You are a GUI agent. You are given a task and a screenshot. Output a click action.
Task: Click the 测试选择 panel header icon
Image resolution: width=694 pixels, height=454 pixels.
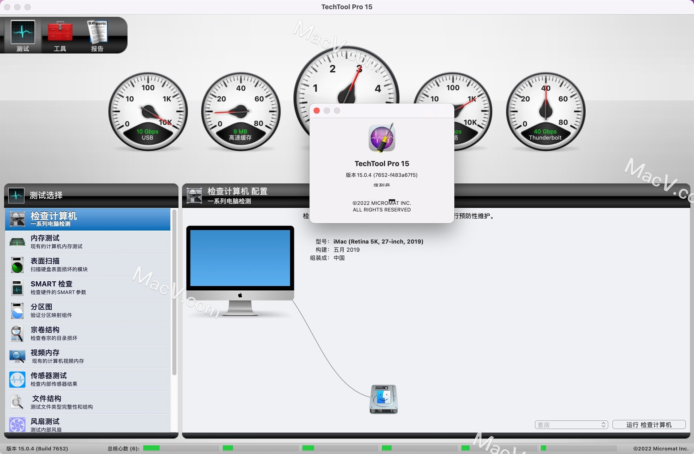pyautogui.click(x=16, y=195)
